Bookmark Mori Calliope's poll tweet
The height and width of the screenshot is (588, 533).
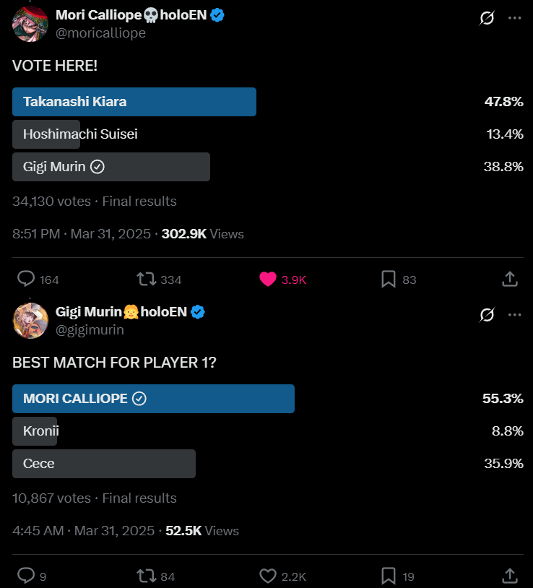coord(389,280)
